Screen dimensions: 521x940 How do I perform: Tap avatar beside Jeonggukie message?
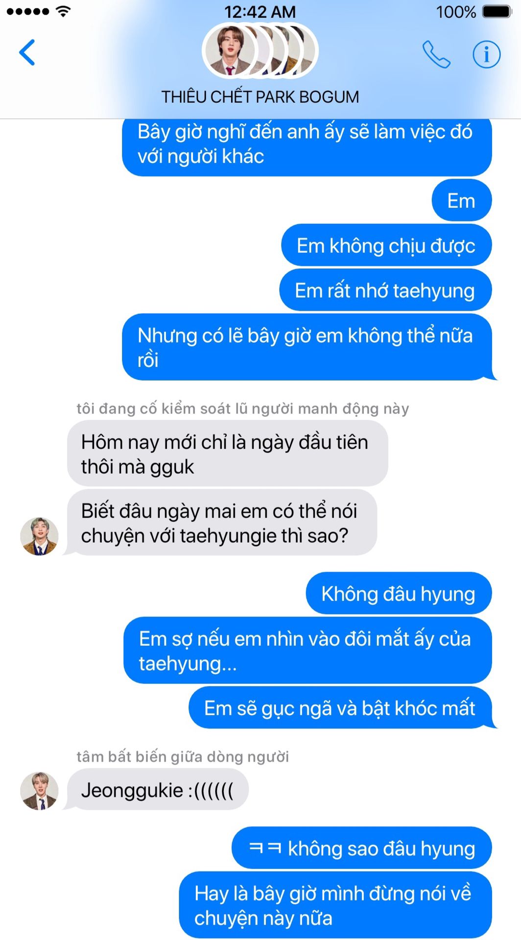39,791
